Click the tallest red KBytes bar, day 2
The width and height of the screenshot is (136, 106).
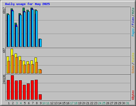(12, 87)
